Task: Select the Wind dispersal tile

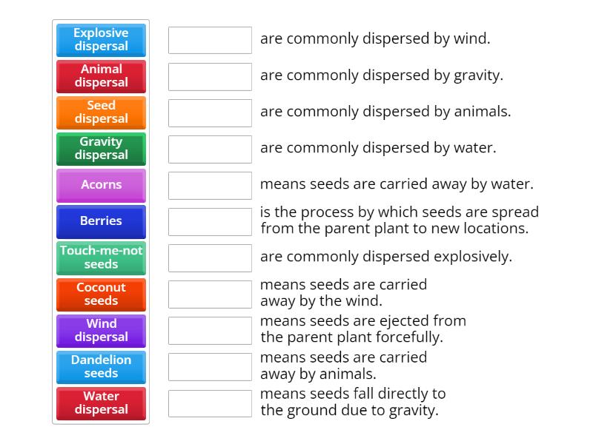Action: click(x=101, y=330)
